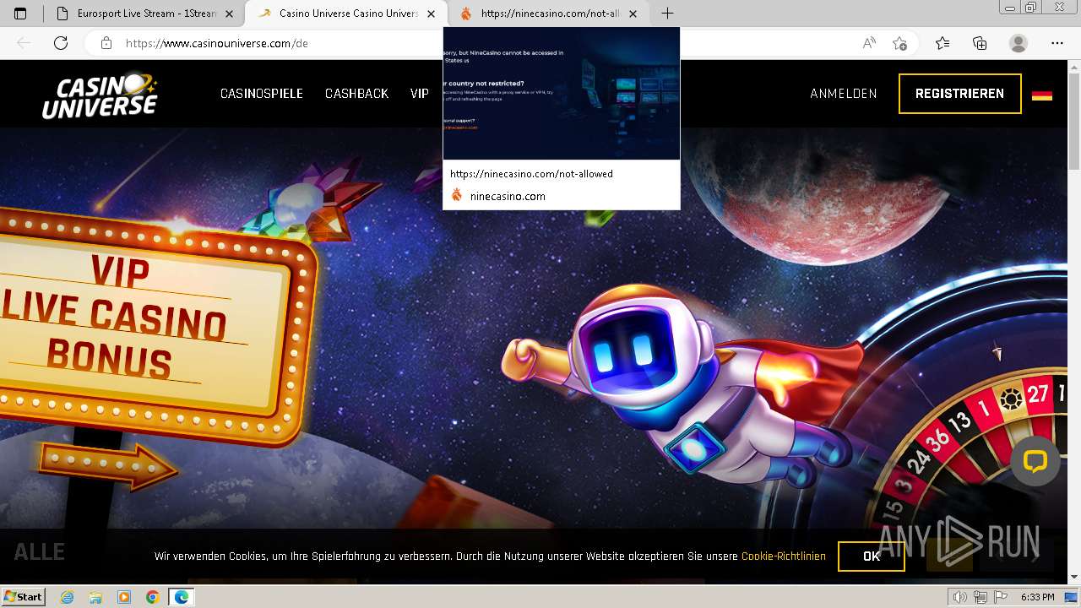1081x608 pixels.
Task: Add this page to favorites
Action: [x=899, y=43]
